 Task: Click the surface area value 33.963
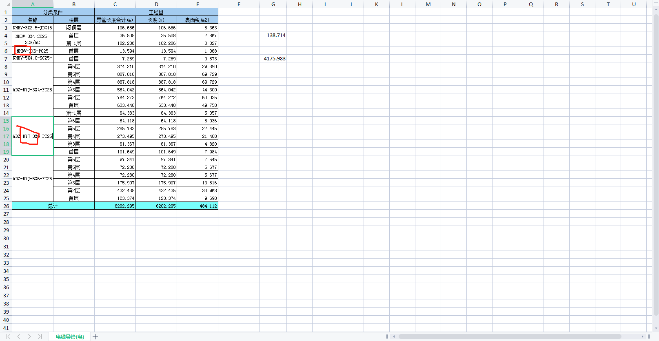[197, 190]
